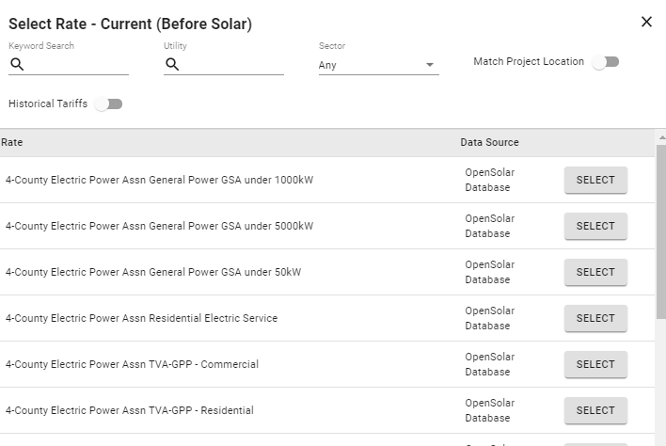
Task: Click OpenSolar Database in Residential Electric Service row
Action: [x=490, y=318]
